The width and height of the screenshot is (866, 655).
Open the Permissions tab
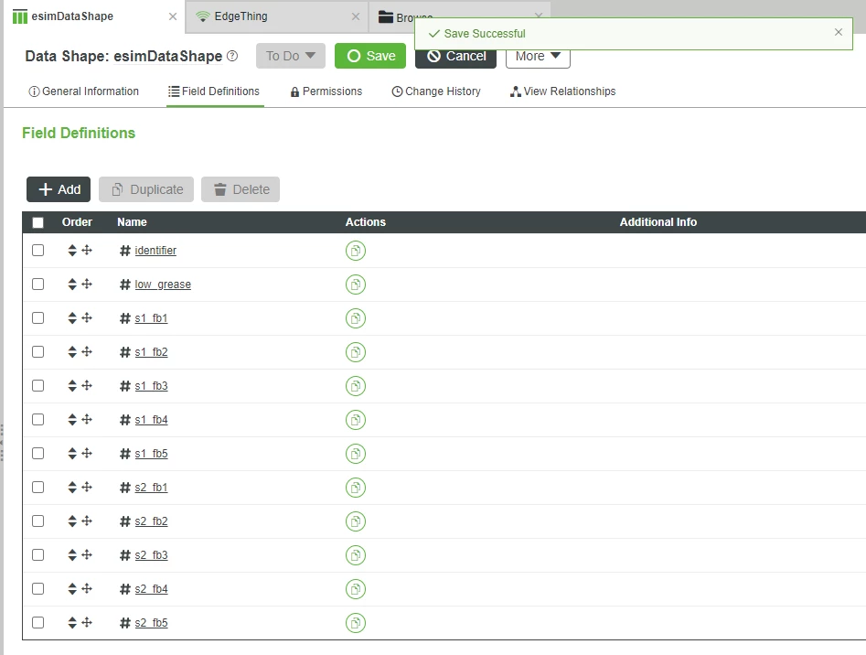(x=326, y=91)
